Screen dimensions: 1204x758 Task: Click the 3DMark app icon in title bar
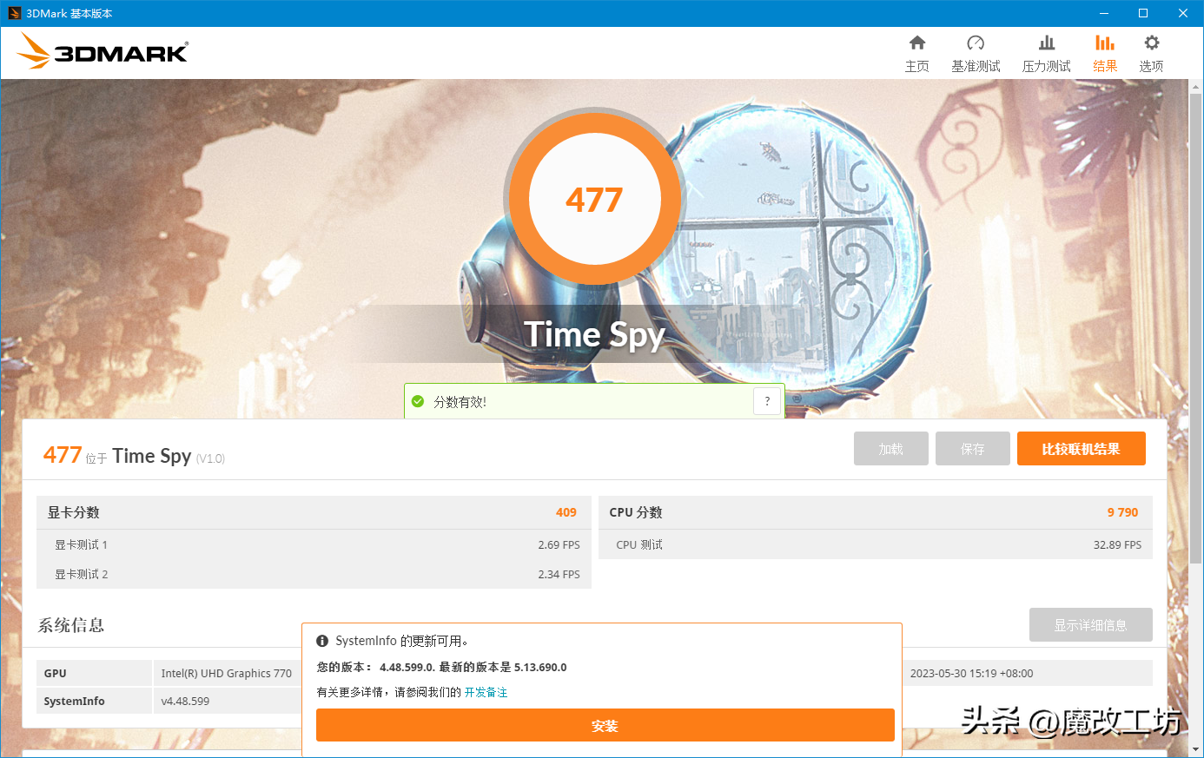14,13
